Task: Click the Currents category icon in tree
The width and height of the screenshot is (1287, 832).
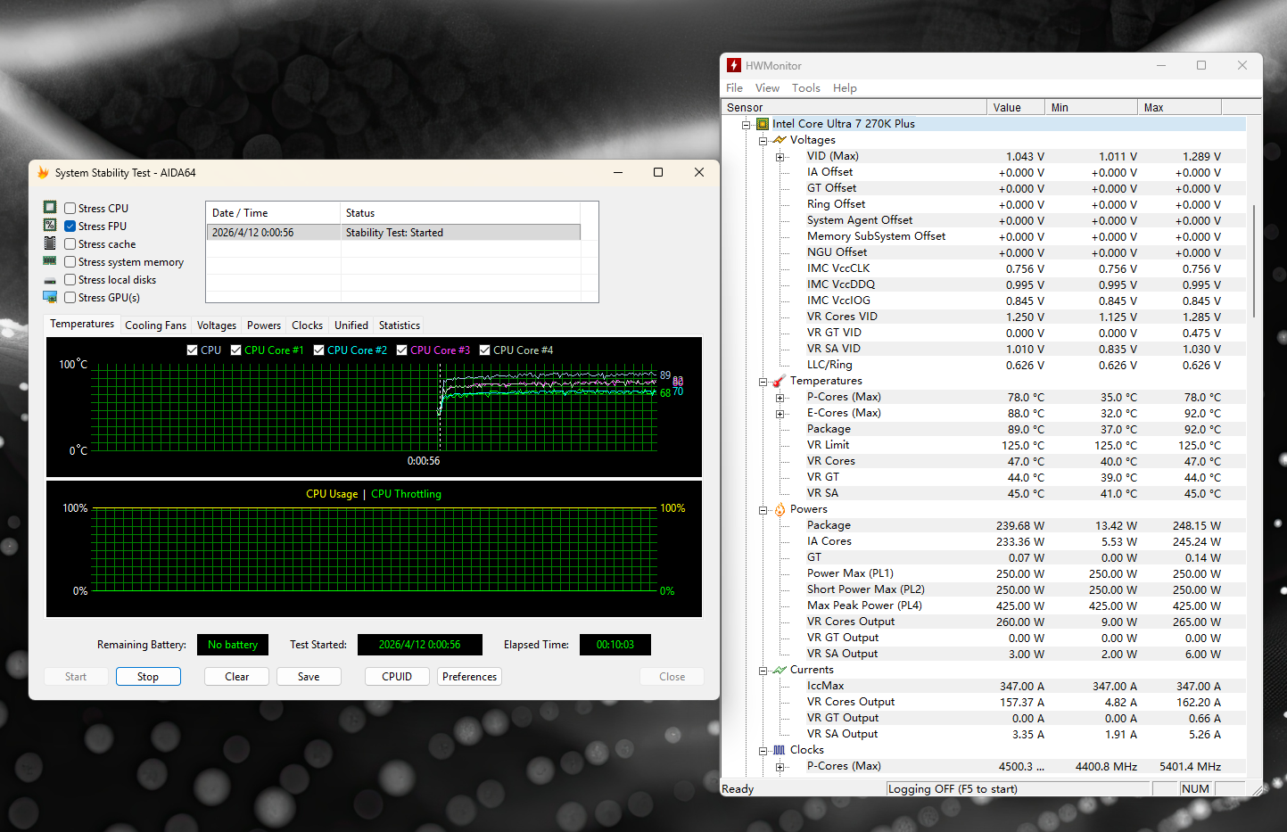Action: pos(780,671)
